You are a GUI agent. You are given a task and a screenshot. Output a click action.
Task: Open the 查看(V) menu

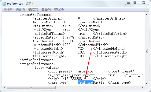[x=46, y=9]
